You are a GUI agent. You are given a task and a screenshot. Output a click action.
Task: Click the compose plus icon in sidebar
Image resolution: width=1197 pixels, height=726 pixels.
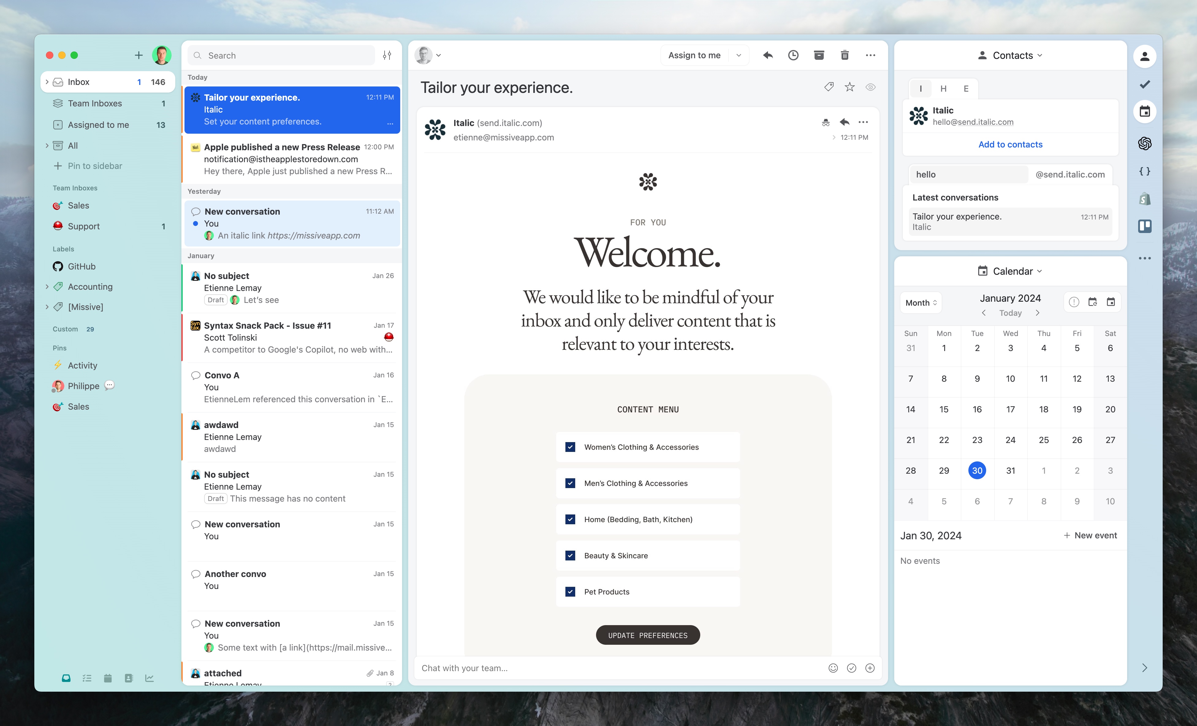pos(139,55)
